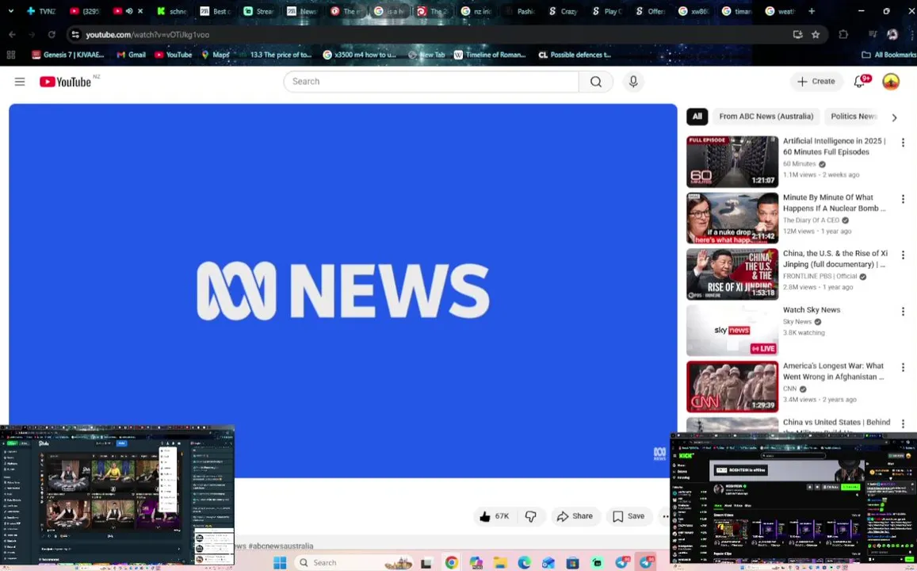Click the YouTube search input field
Viewport: 917px width, 571px height.
click(x=431, y=82)
